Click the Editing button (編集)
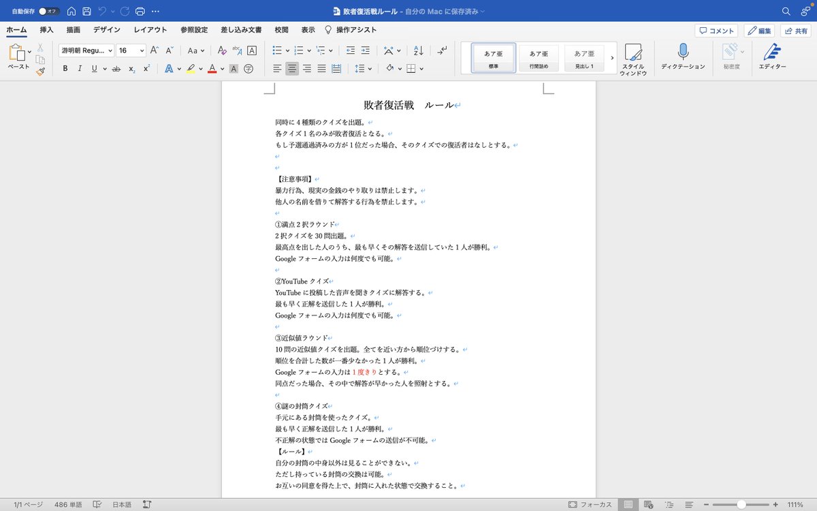The height and width of the screenshot is (511, 817). (x=759, y=31)
